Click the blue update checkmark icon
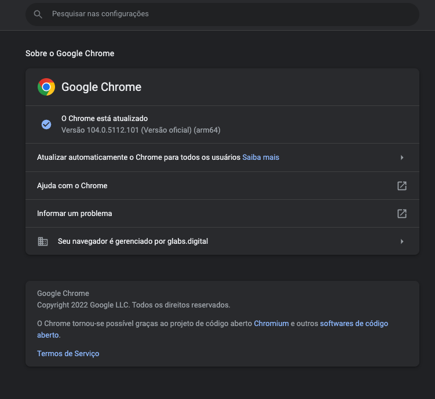Viewport: 435px width, 399px height. (46, 125)
